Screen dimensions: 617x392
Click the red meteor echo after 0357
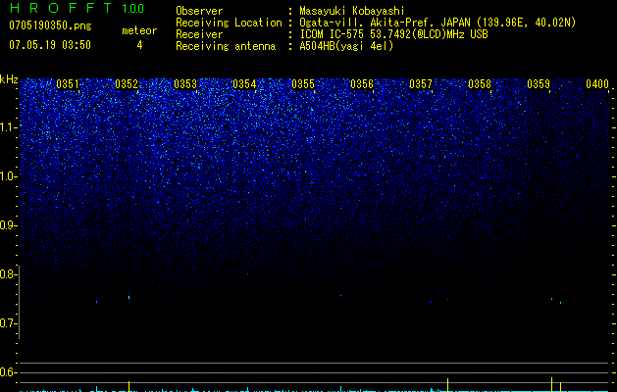click(x=447, y=300)
